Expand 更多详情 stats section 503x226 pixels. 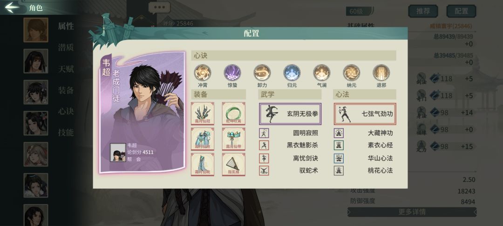point(412,212)
